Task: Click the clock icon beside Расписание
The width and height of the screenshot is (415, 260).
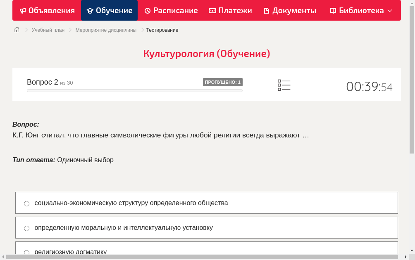Action: pos(147,10)
